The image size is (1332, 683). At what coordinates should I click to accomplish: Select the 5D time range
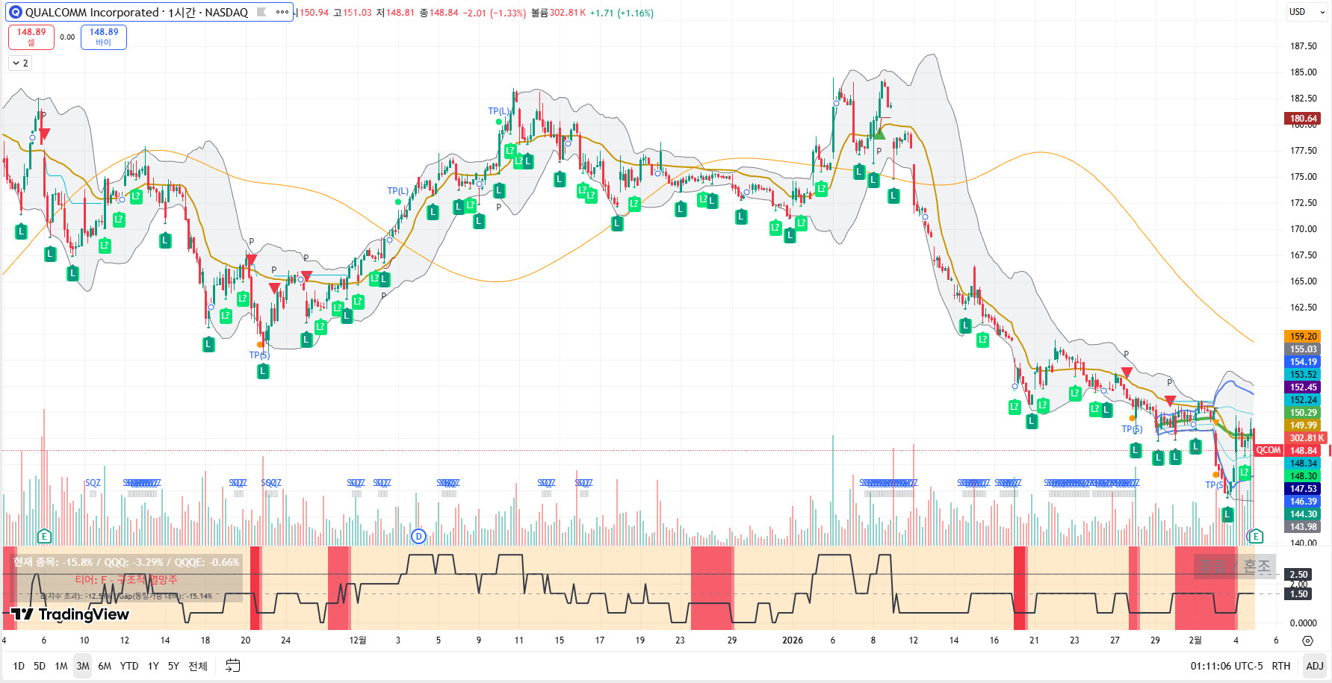pos(40,666)
